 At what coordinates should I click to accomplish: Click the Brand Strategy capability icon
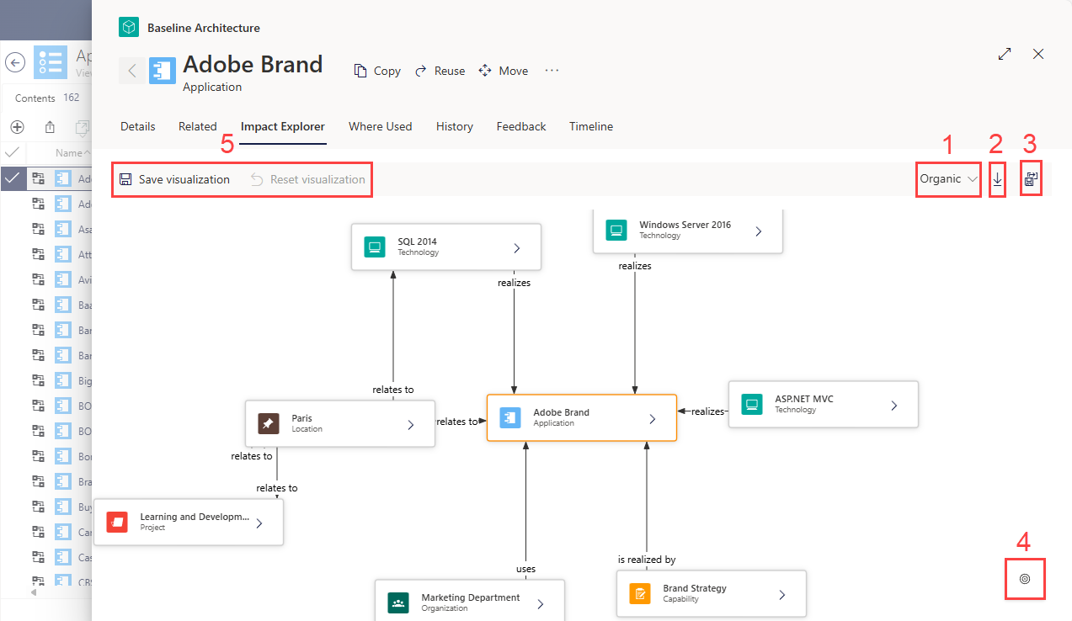coord(640,594)
